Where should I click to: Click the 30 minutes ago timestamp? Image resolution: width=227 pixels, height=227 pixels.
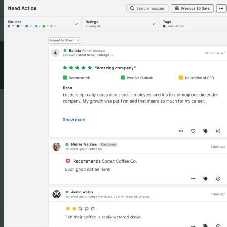(x=215, y=53)
